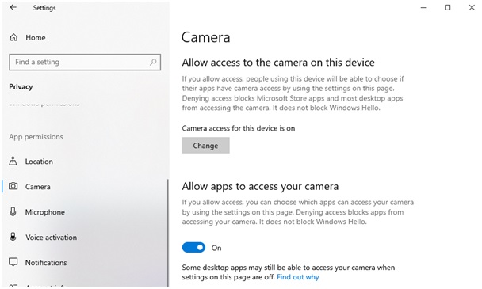Viewport: 482px width, 289px height.
Task: Open Microphone privacy settings
Action: point(45,212)
